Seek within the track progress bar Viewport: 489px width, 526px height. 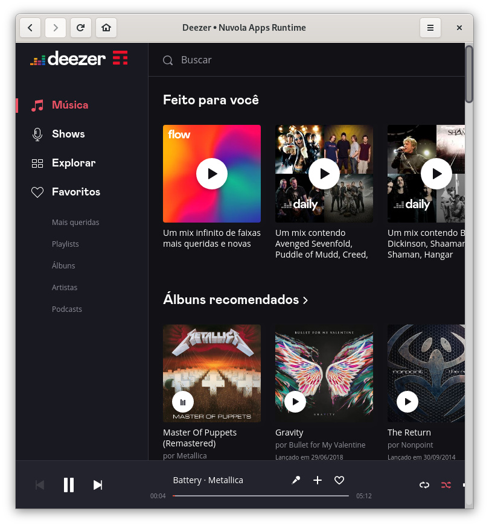pos(261,496)
